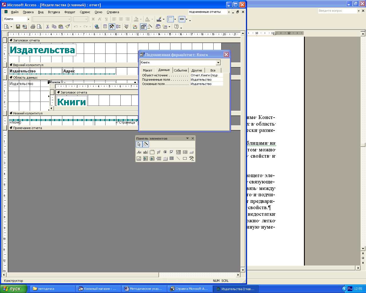This screenshot has width=366, height=293.
Task: Select the Text Box (ab|) tool
Action: click(146, 152)
